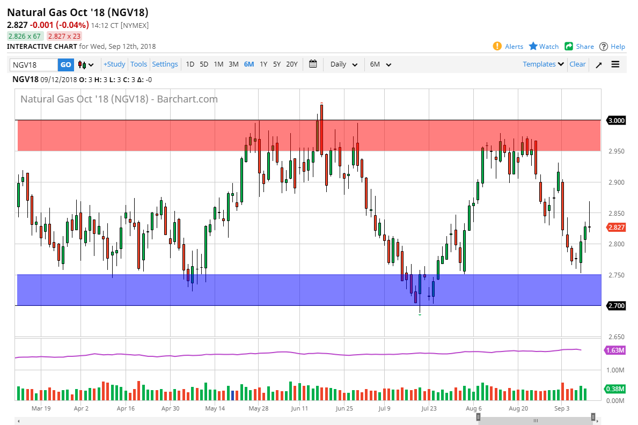Click the right handle of range scrollbar
This screenshot has height=425, width=638.
[593, 417]
